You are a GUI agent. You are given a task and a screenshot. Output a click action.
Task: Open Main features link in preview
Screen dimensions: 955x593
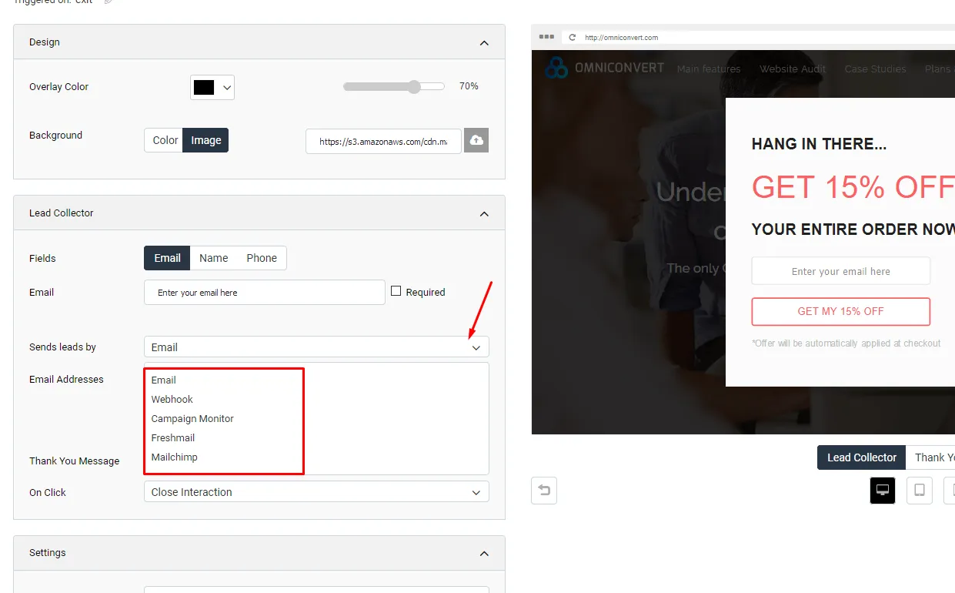[709, 69]
